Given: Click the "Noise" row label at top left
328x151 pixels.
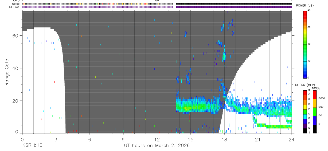Looking at the screenshot, I should coord(16,4).
